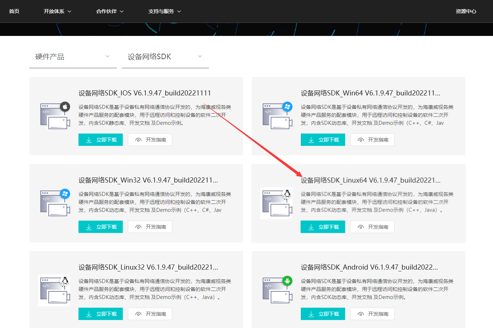Download the Win32 SDK with 立即下载

point(101,227)
